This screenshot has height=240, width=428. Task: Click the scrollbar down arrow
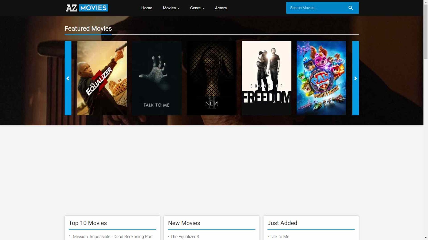(x=426, y=238)
